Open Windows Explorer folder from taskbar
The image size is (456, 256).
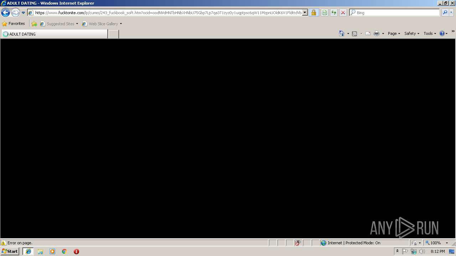tap(40, 251)
